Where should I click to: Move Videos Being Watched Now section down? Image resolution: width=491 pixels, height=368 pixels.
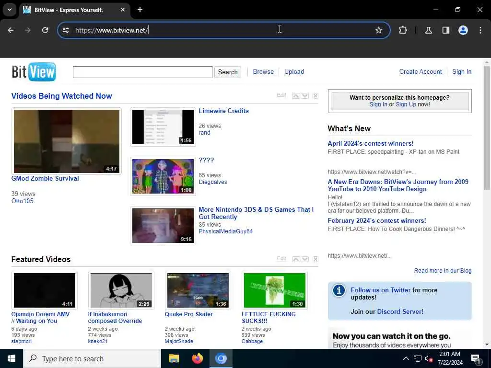pos(304,96)
